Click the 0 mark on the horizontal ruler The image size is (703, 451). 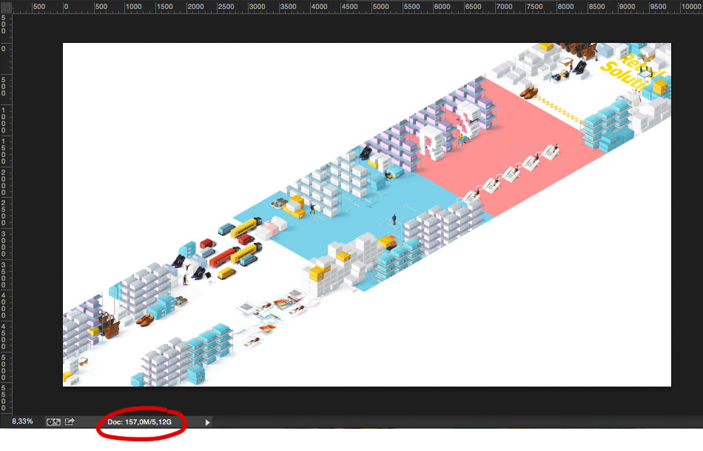tap(67, 7)
